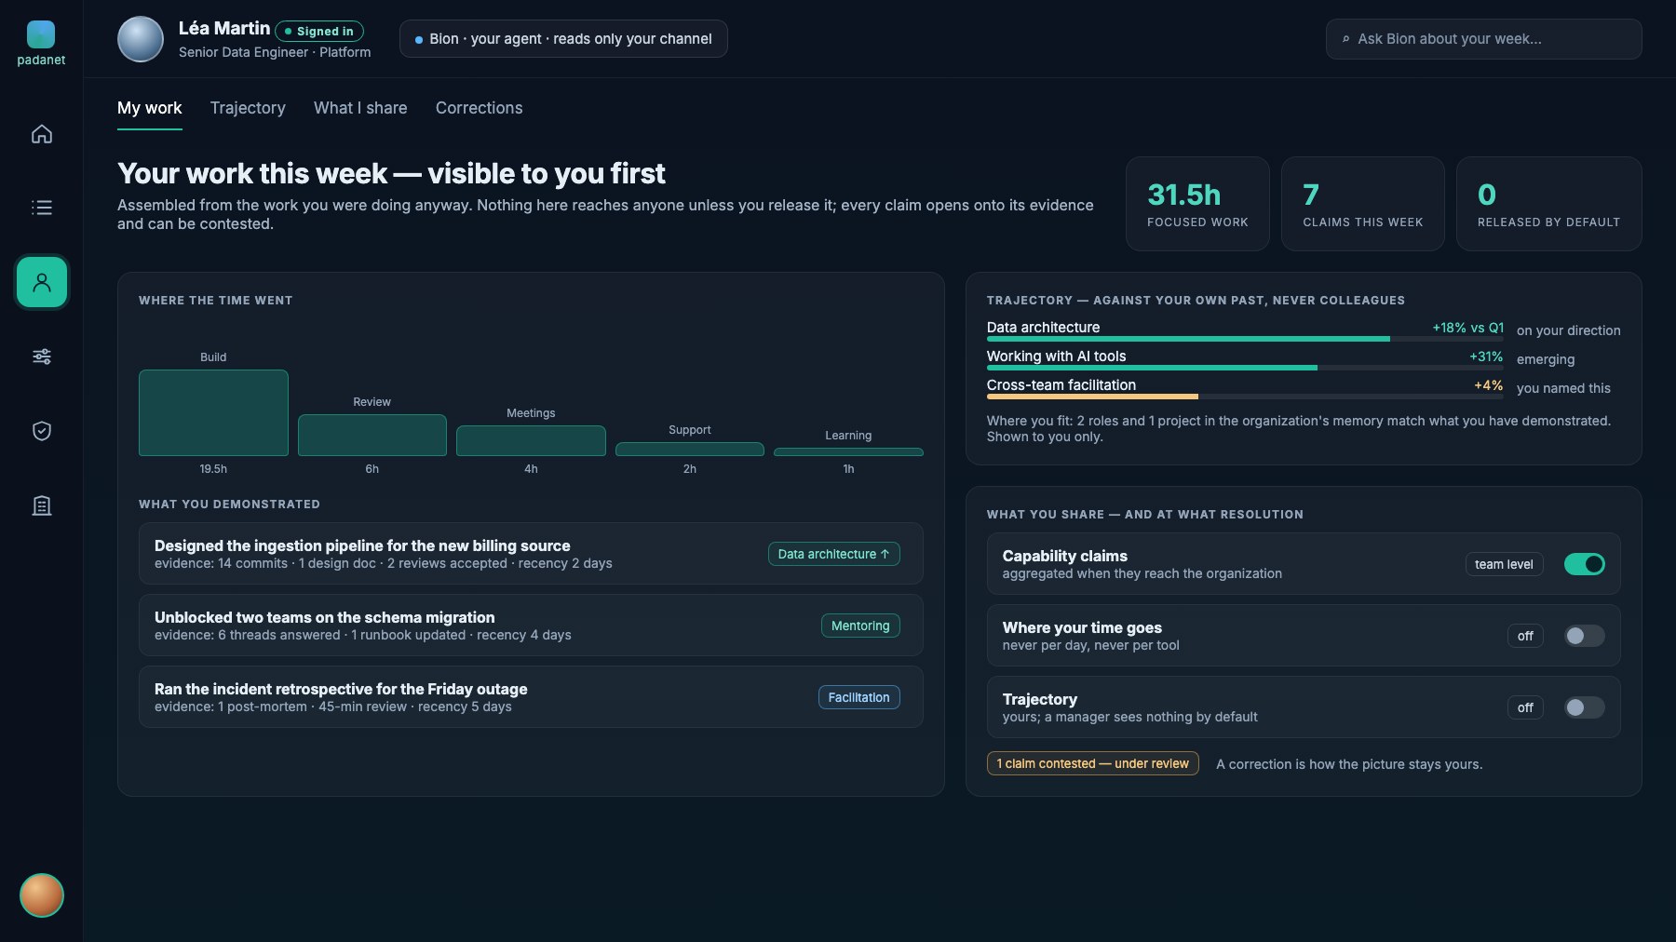Select the person profile sidebar icon
The width and height of the screenshot is (1676, 942).
42,282
